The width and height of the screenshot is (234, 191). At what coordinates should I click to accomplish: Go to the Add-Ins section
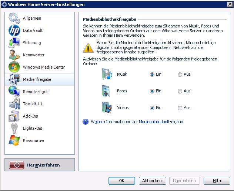40,116
